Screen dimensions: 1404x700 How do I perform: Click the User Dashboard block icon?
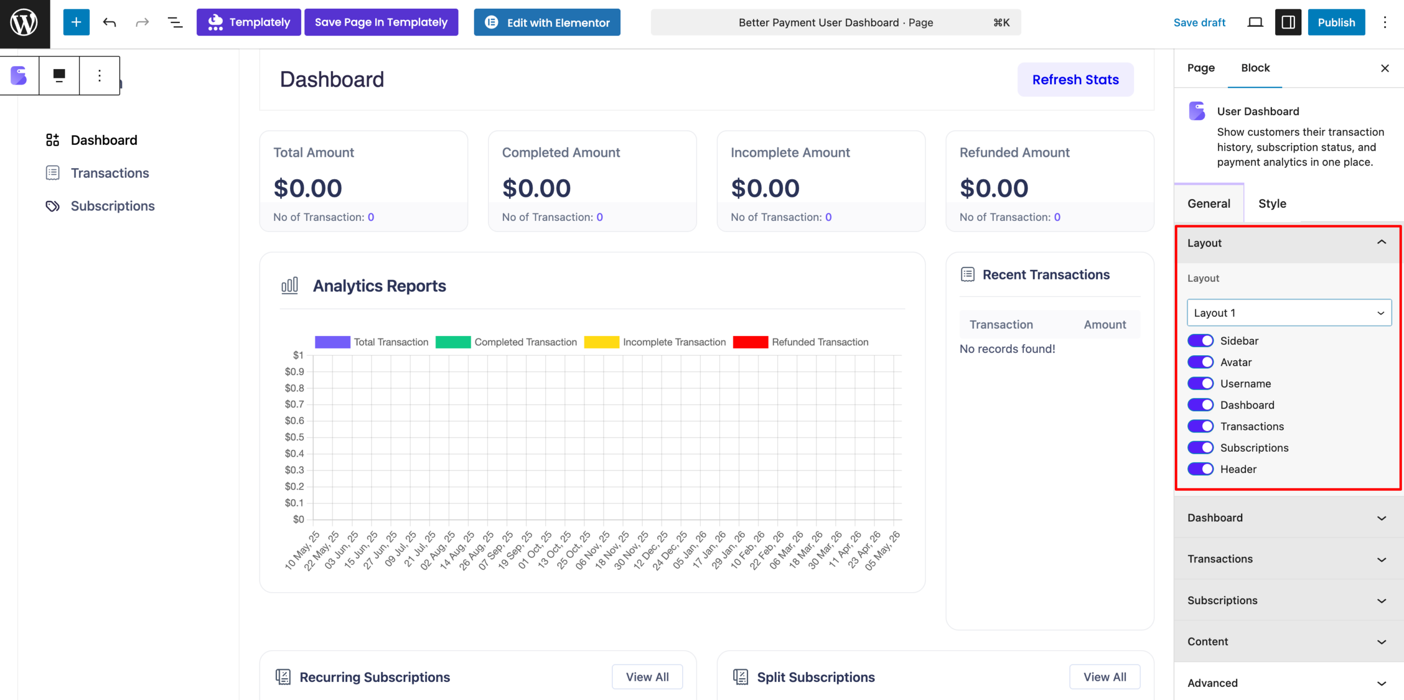click(x=1197, y=111)
